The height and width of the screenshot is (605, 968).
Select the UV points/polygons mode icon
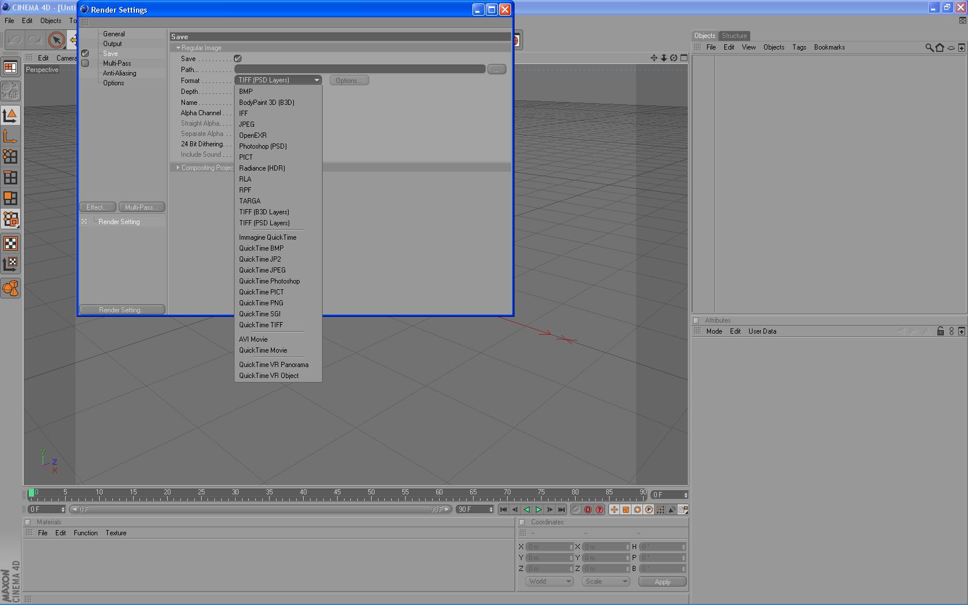[10, 220]
